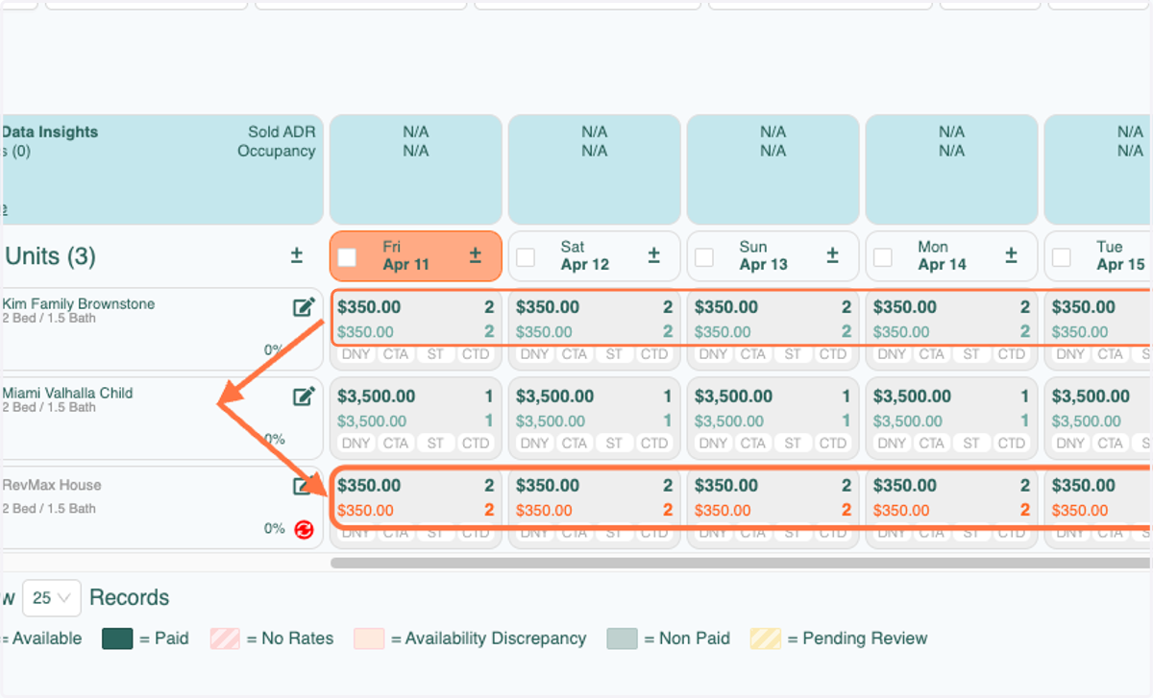The width and height of the screenshot is (1153, 698).
Task: Click the Occupancy label
Action: click(277, 151)
